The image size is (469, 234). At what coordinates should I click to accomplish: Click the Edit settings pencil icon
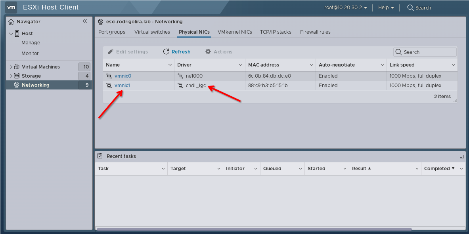(x=111, y=52)
